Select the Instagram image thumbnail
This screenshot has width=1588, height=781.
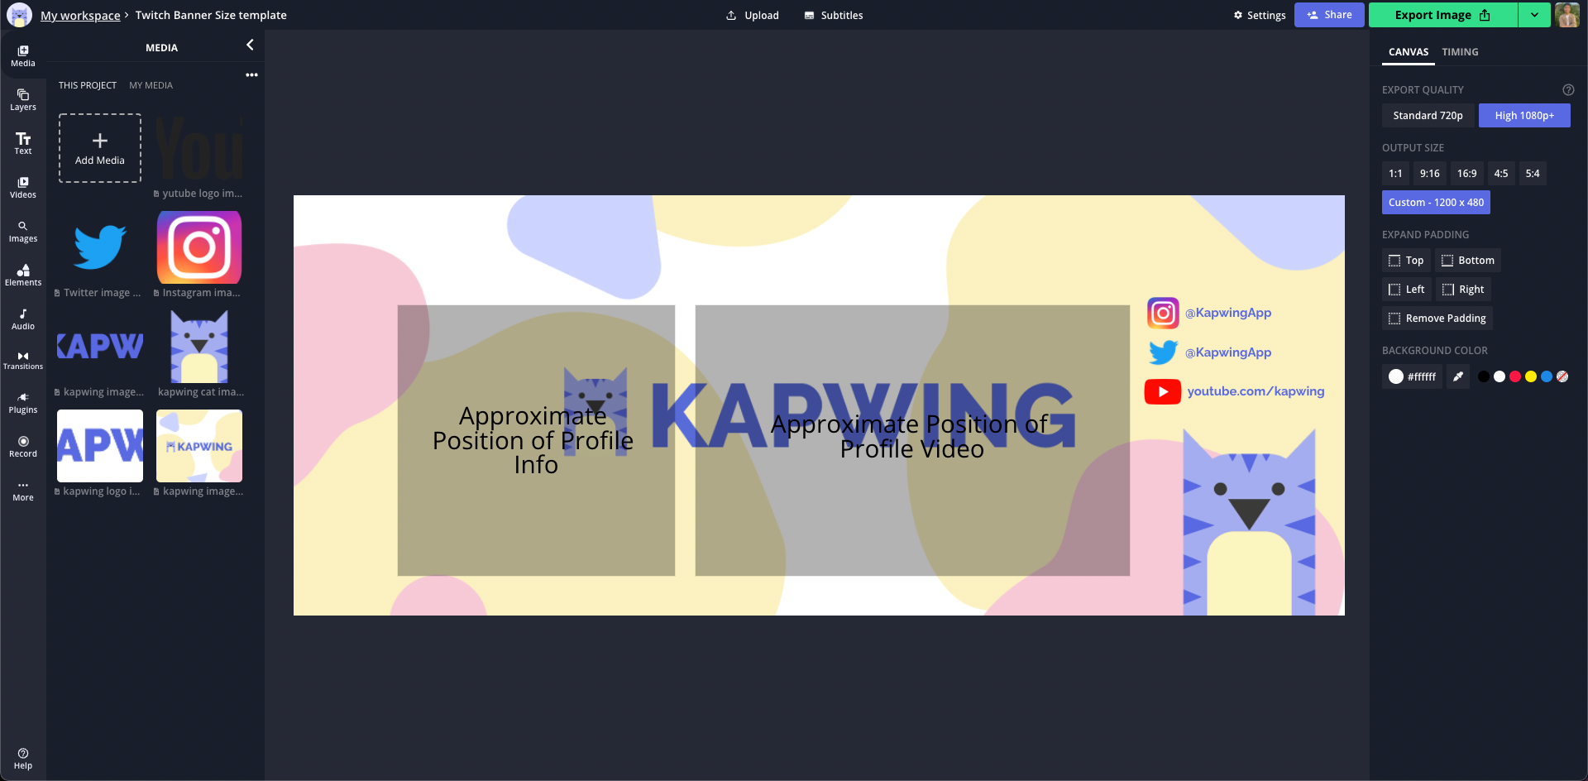[x=199, y=247]
